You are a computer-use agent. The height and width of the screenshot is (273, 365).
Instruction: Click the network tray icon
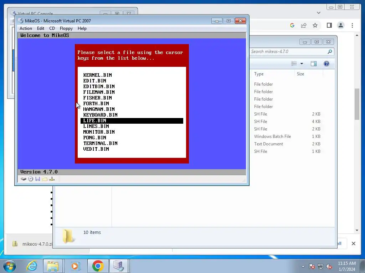point(320,267)
